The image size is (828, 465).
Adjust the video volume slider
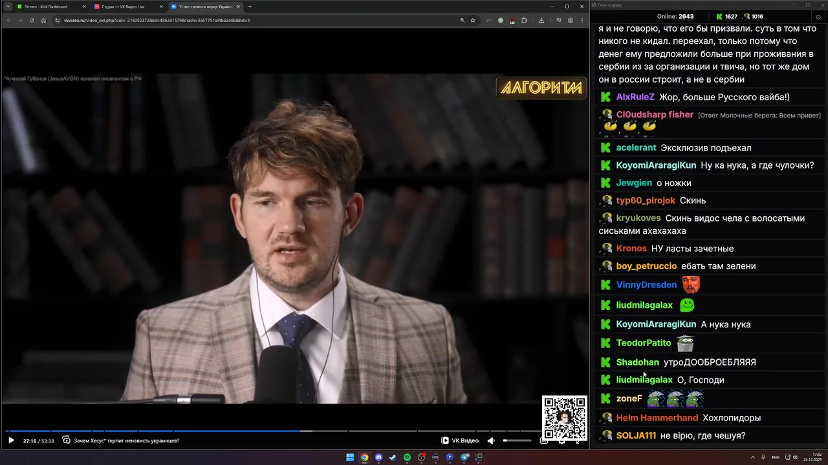[x=517, y=440]
